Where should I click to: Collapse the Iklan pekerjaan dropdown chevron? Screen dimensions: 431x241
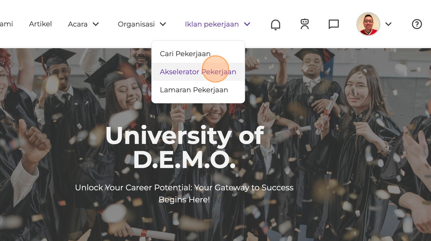pyautogui.click(x=247, y=24)
